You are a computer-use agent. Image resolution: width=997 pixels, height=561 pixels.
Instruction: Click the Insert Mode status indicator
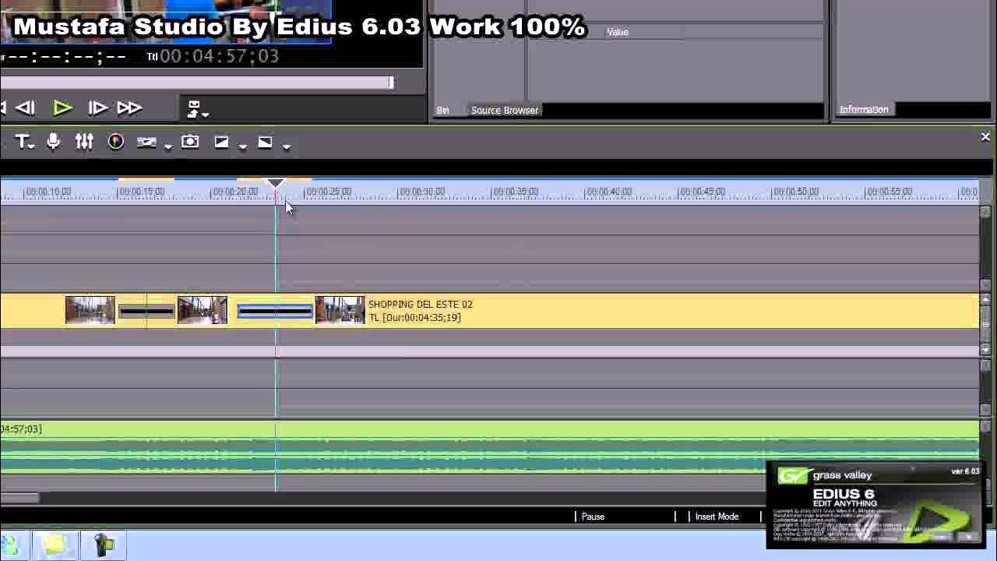[x=717, y=517]
